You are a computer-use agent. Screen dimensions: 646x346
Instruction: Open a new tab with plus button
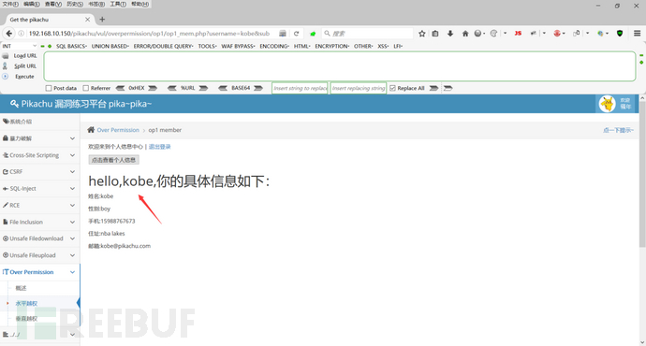(102, 20)
